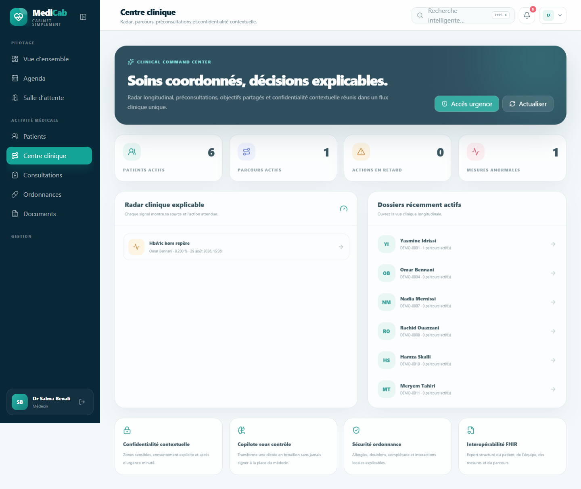Click the gauge icon in Radar clinique explicable
This screenshot has width=581, height=489.
[344, 208]
